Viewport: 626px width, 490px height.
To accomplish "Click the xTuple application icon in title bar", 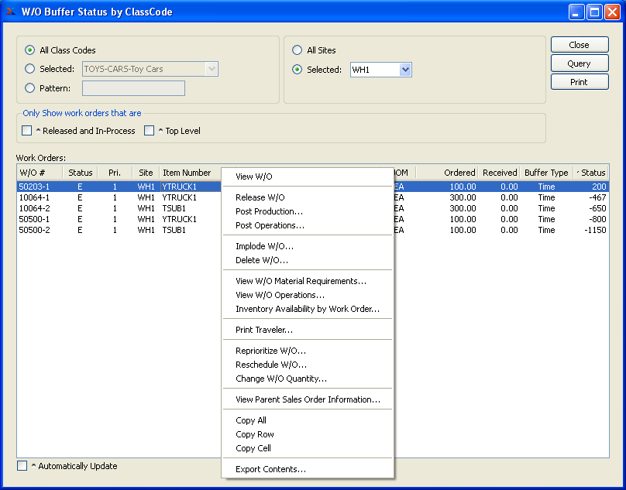I will [12, 12].
